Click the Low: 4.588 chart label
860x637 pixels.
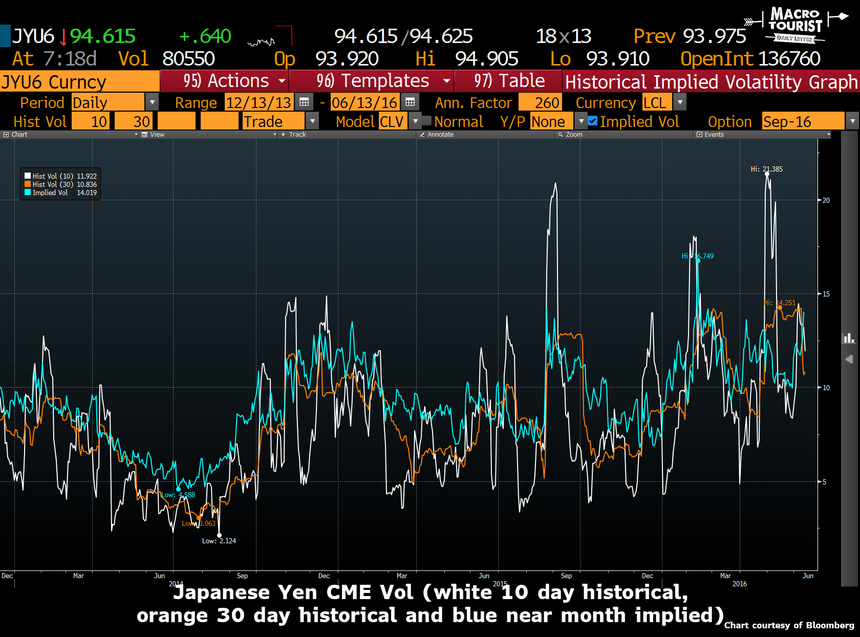click(x=178, y=495)
